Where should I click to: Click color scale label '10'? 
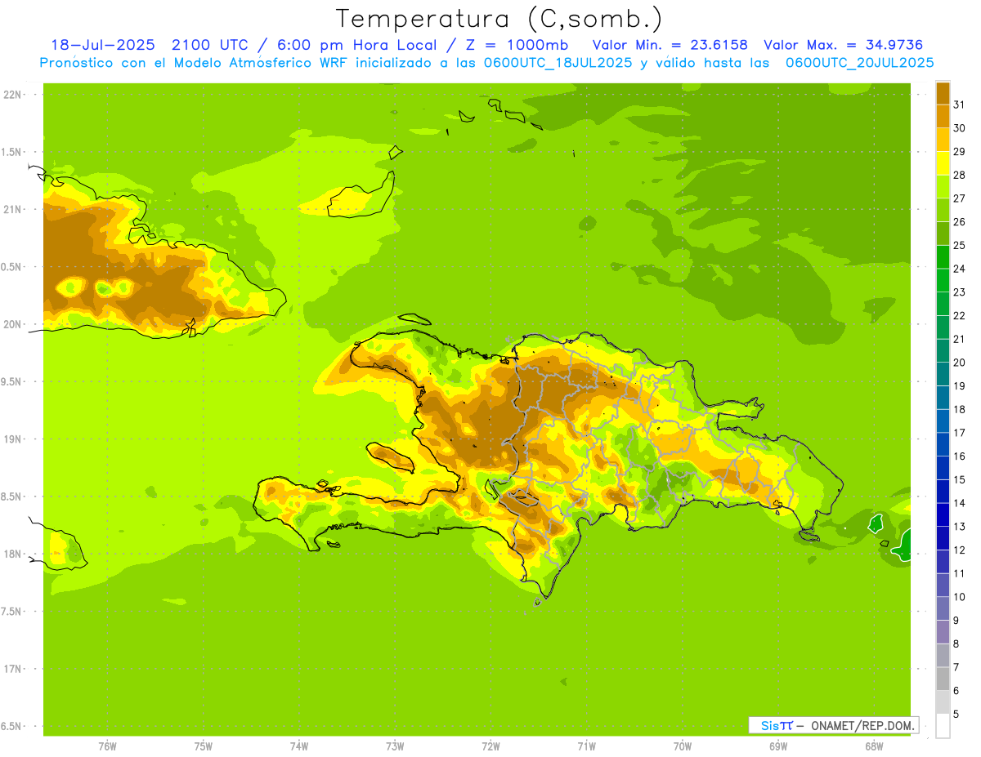coord(959,596)
